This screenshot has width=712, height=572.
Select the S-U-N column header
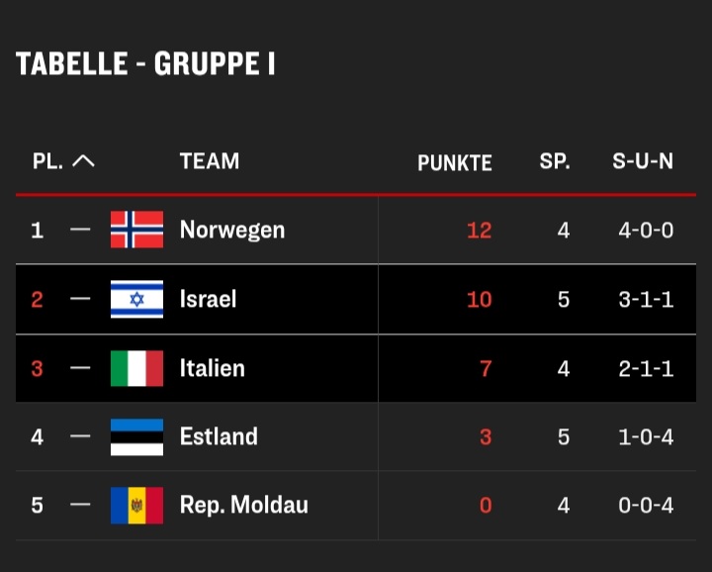click(643, 161)
